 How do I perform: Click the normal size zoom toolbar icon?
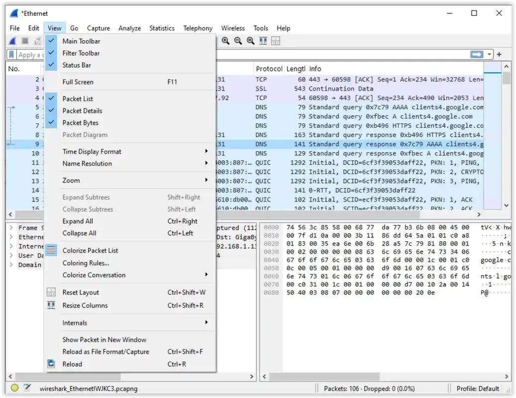pos(250,41)
